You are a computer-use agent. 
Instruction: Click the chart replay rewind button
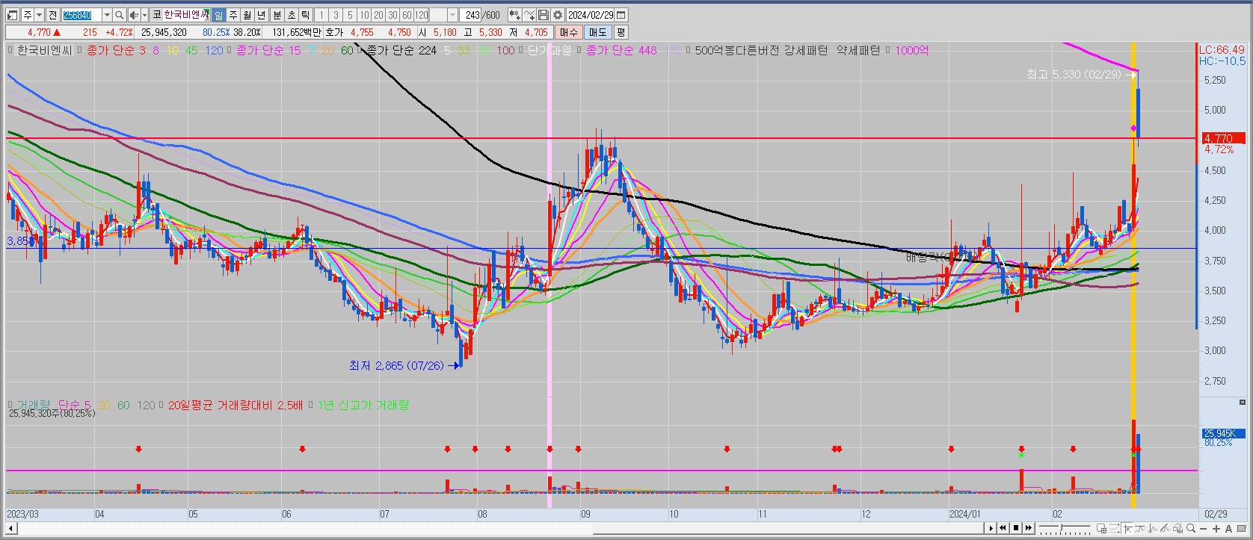pyautogui.click(x=1003, y=528)
